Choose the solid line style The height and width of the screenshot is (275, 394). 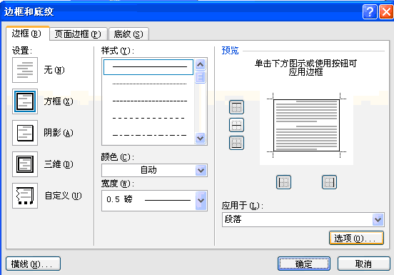click(148, 67)
